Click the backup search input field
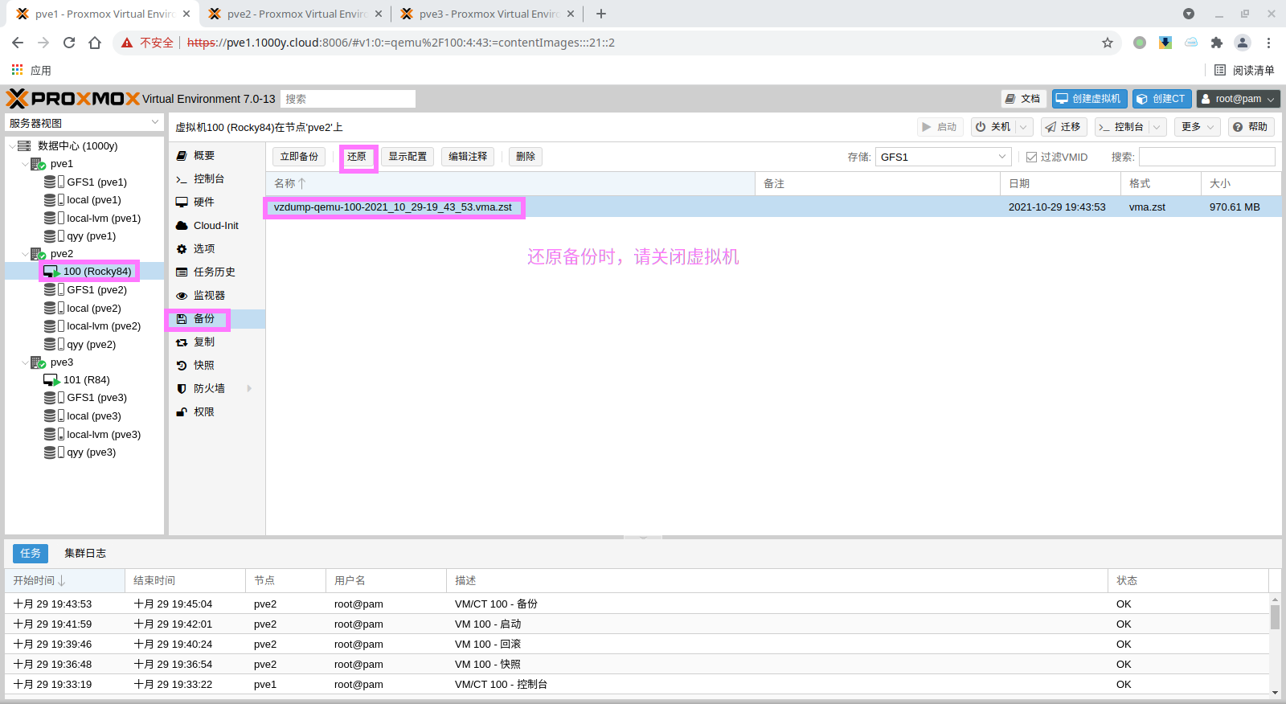The image size is (1286, 704). (1206, 158)
